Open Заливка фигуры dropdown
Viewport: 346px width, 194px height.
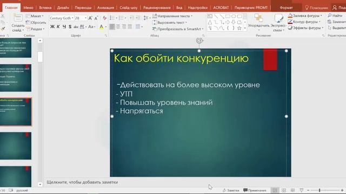[305, 16]
